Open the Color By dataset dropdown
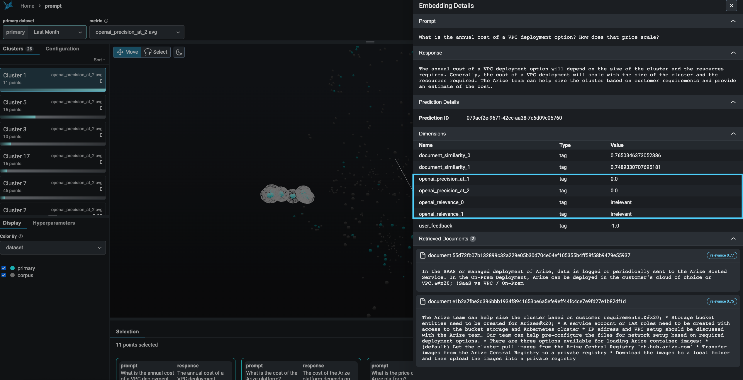This screenshot has height=380, width=743. pyautogui.click(x=53, y=248)
